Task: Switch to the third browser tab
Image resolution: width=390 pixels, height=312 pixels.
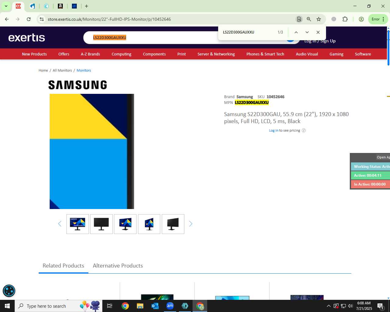Action: click(x=46, y=6)
